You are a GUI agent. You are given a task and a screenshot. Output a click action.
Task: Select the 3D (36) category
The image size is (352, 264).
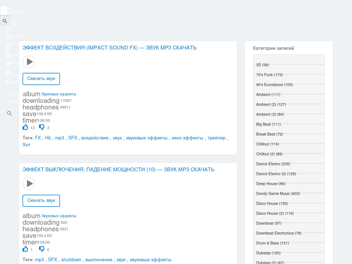tap(263, 65)
